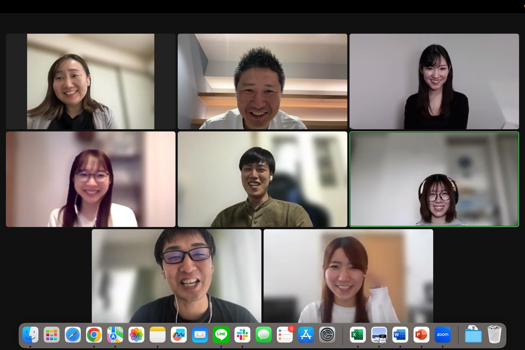525x350 pixels.
Task: Click the Zoom icon in the dock
Action: click(x=442, y=334)
